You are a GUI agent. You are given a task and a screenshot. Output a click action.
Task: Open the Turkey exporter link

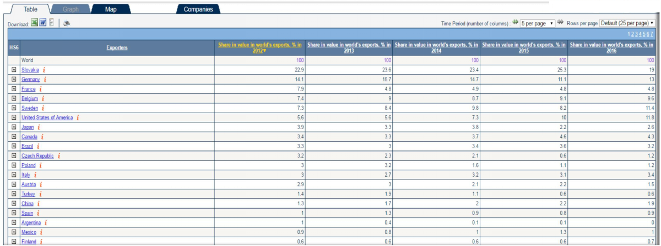point(28,194)
